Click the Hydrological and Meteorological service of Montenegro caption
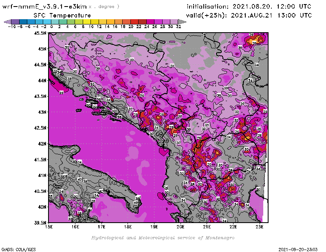326x252 pixels. (x=163, y=238)
